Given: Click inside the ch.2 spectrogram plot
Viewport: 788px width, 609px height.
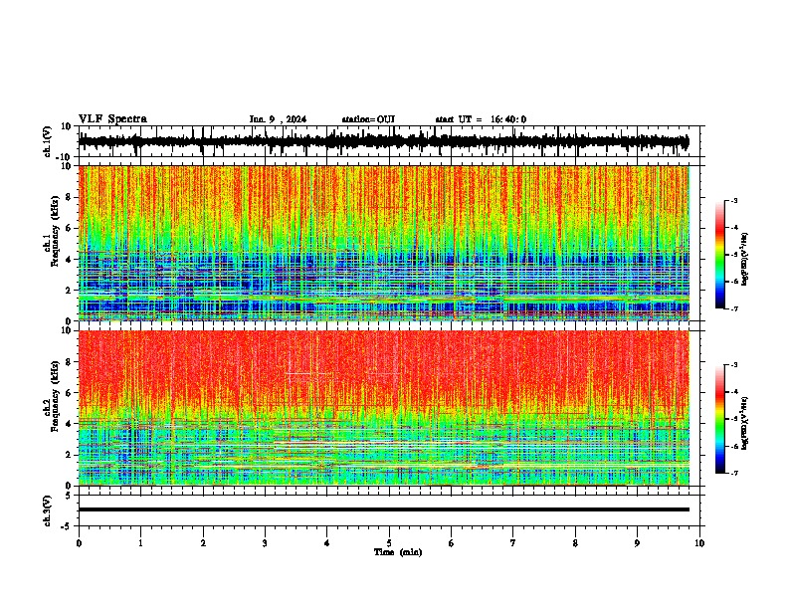Looking at the screenshot, I should [x=383, y=408].
